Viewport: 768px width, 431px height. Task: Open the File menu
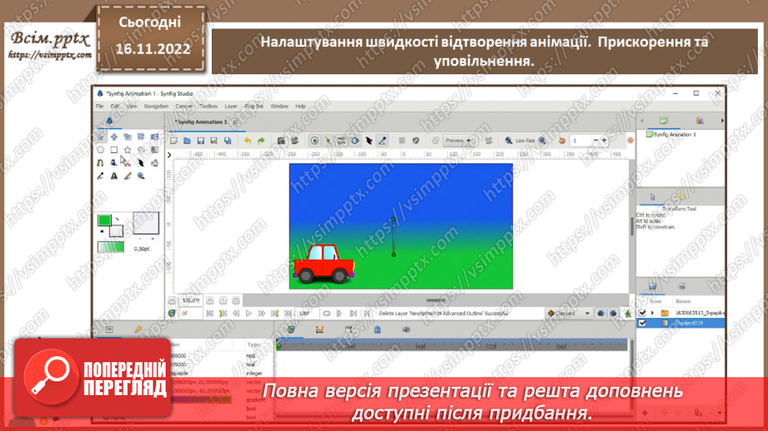[x=100, y=106]
